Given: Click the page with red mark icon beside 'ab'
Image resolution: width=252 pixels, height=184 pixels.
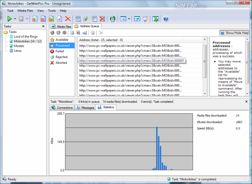Looking at the screenshot, I should pyautogui.click(x=78, y=33).
